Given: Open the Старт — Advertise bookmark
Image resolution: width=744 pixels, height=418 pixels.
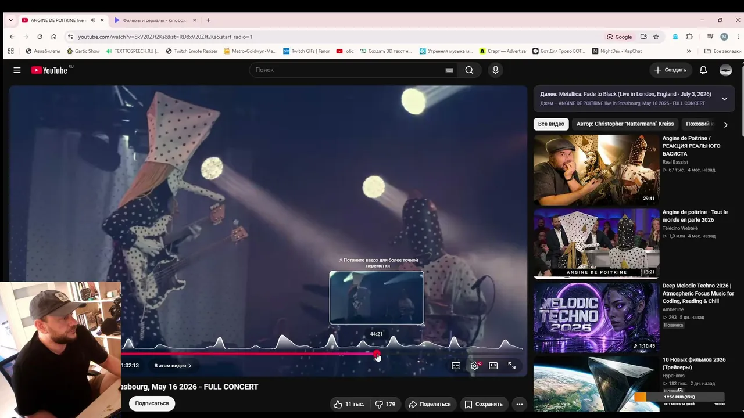Looking at the screenshot, I should pyautogui.click(x=503, y=51).
